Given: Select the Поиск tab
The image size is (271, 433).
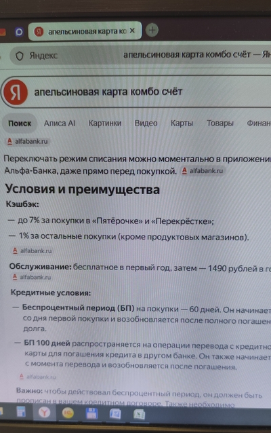Looking at the screenshot, I should click(x=20, y=124).
